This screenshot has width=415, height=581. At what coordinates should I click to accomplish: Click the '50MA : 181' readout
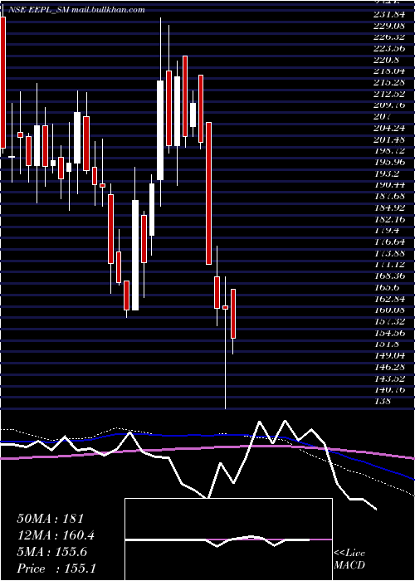(x=51, y=519)
